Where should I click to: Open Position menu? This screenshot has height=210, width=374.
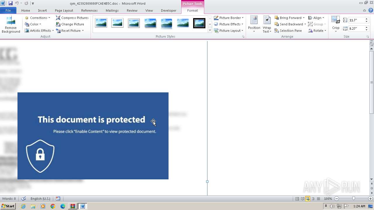(254, 24)
